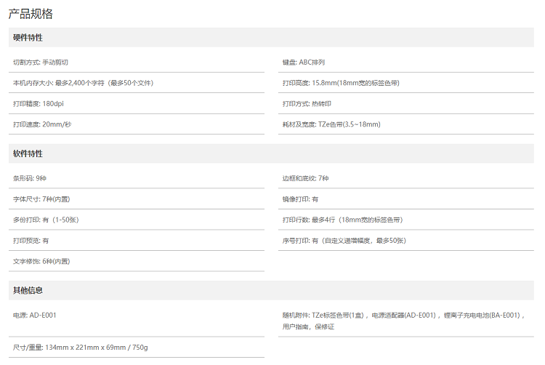
Task: Click the 打印预览: 有 row
Action: [x=137, y=241]
